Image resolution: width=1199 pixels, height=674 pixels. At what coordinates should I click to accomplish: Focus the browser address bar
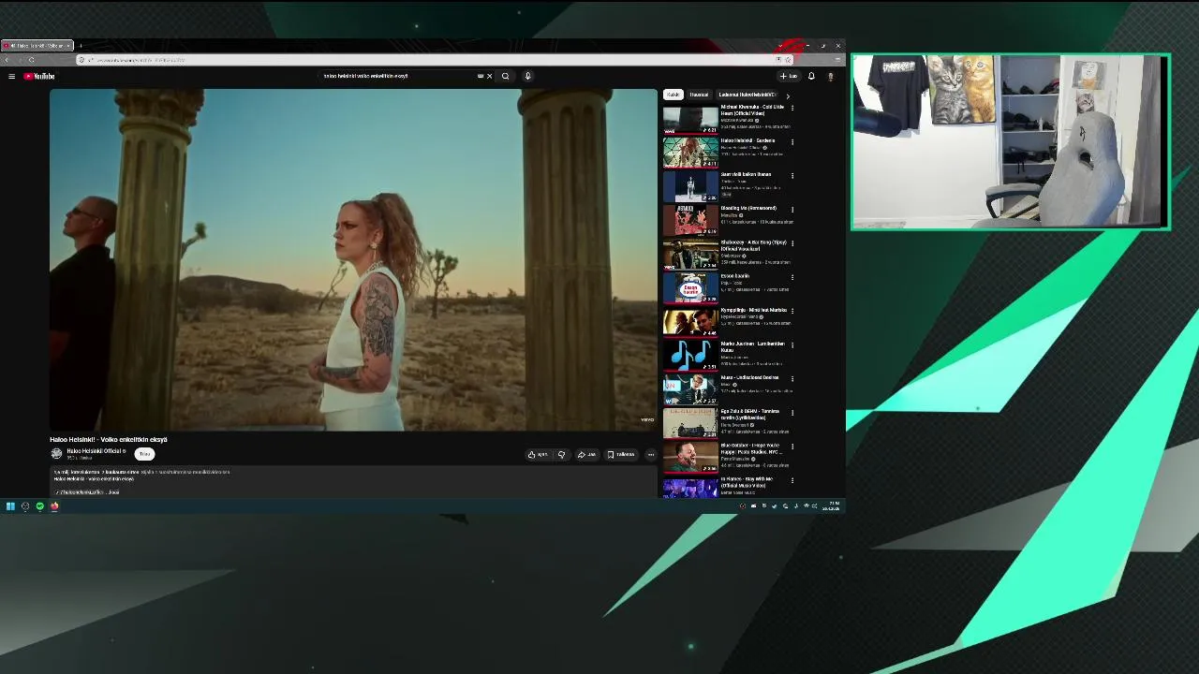click(x=436, y=60)
